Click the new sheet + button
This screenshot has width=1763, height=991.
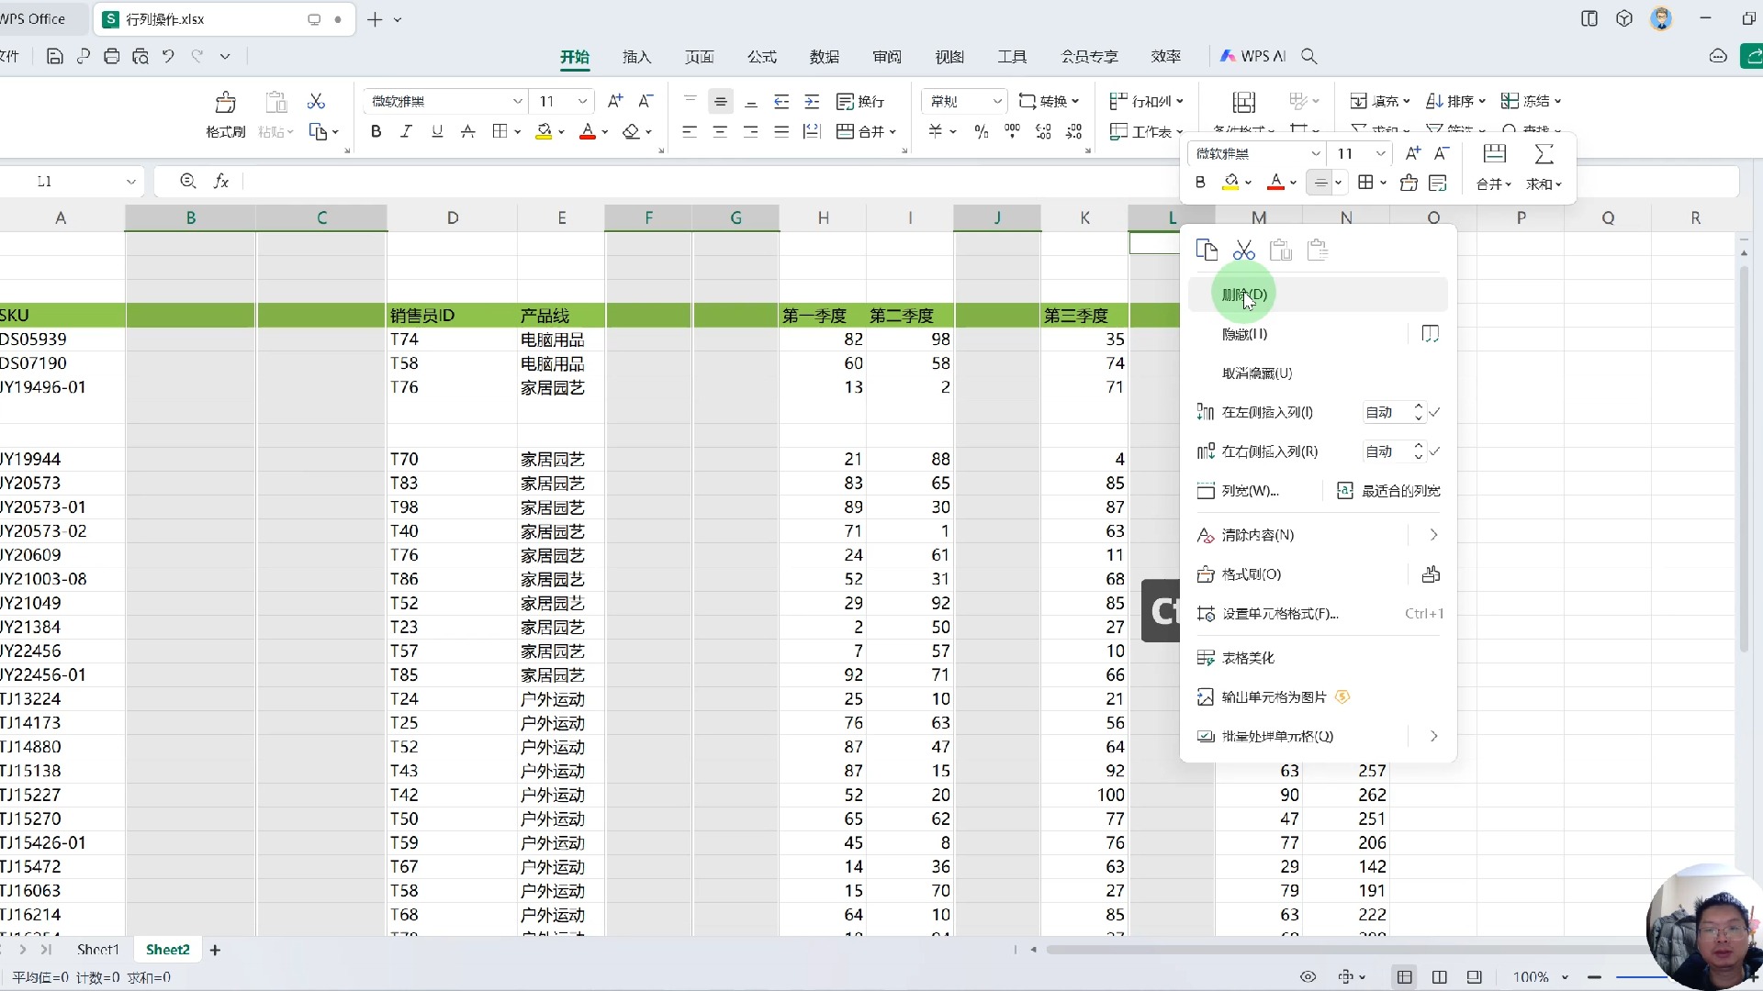point(215,950)
